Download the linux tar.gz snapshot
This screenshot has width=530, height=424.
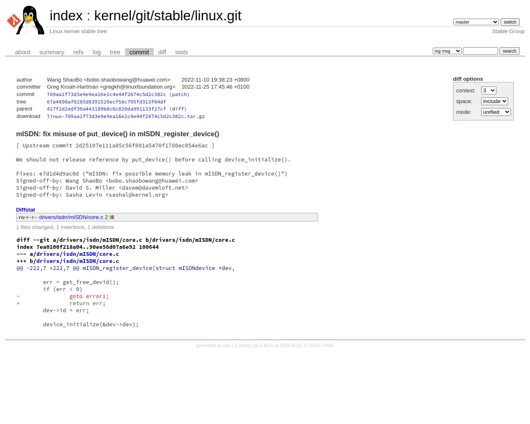point(126,116)
